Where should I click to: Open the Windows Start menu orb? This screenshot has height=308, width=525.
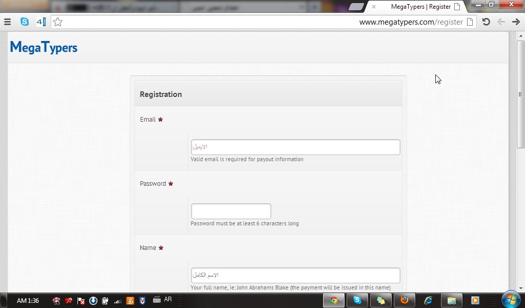[511, 299]
